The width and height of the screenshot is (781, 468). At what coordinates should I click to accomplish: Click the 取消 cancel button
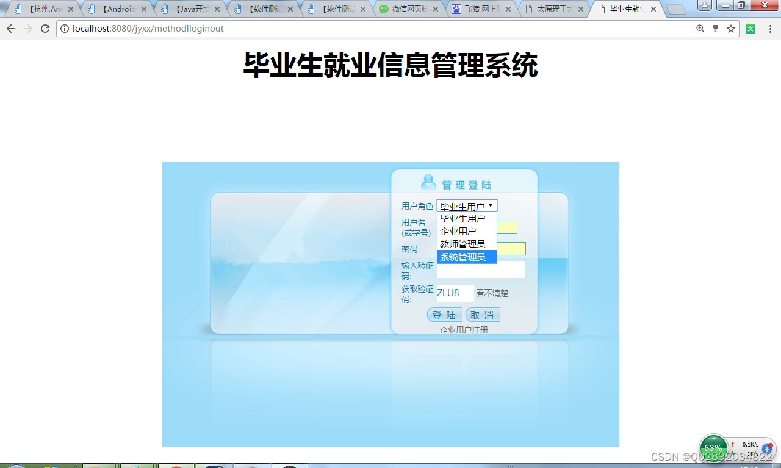pyautogui.click(x=482, y=314)
